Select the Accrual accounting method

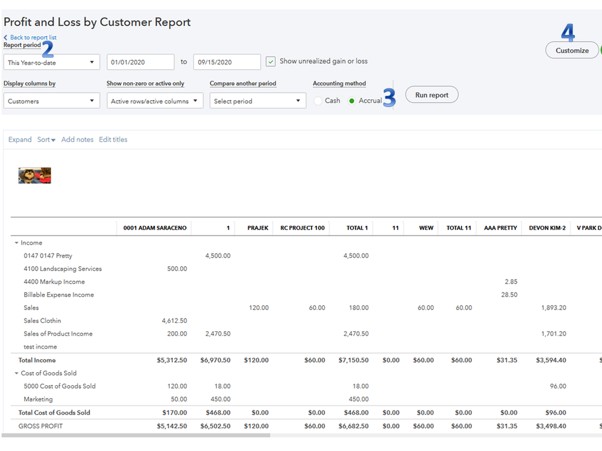tap(353, 101)
